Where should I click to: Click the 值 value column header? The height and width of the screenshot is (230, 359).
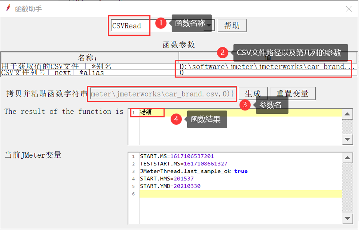click(267, 58)
